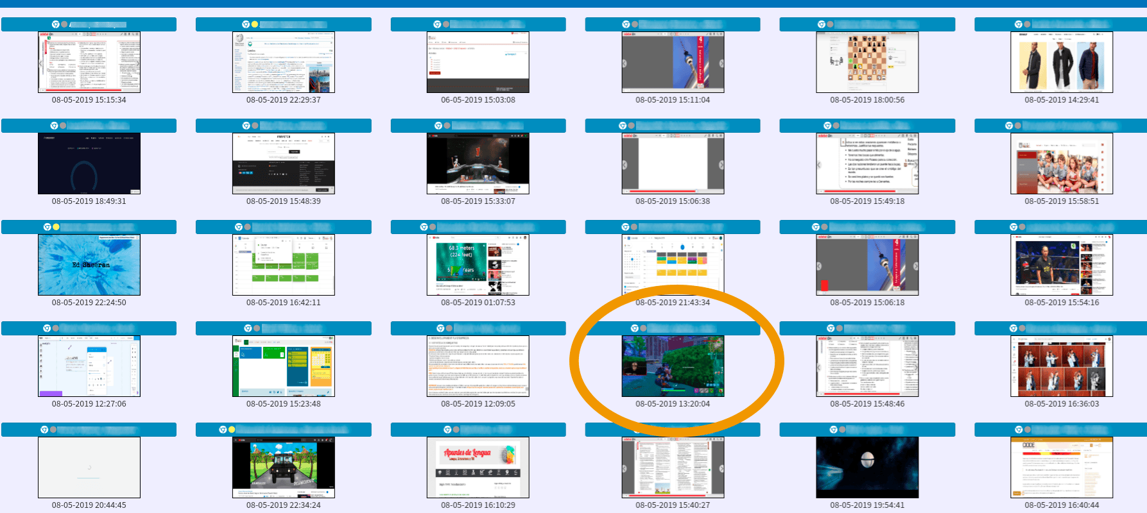Click gray status dot above 08-05-2019 21:43:34
This screenshot has width=1147, height=513.
tap(634, 227)
